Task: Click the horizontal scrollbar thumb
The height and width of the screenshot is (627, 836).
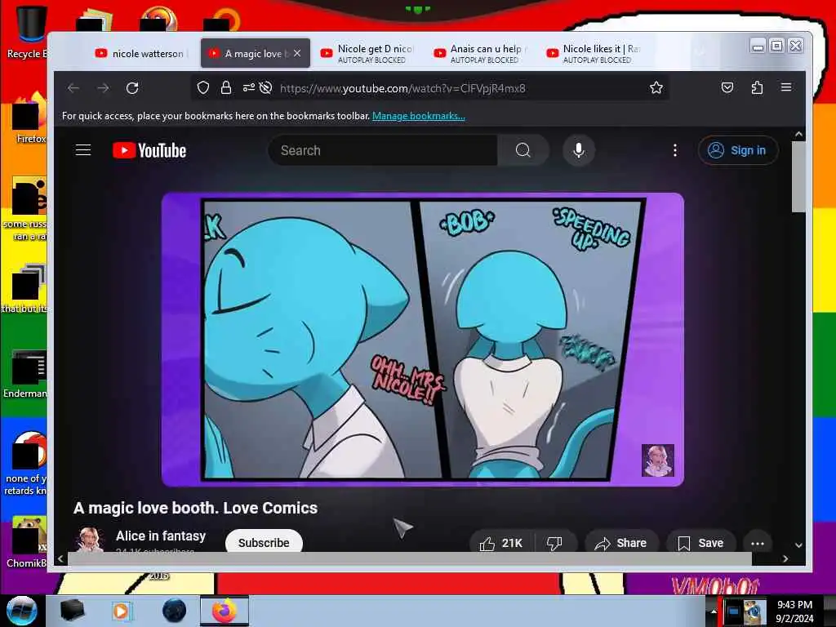Action: click(410, 558)
